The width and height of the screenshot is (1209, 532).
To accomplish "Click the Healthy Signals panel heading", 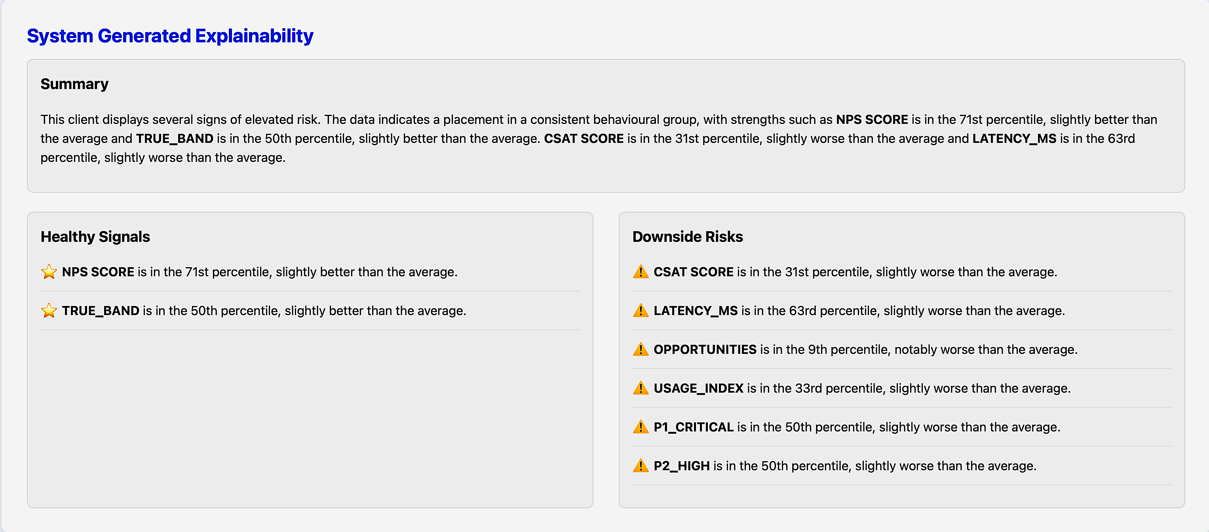I will [95, 237].
